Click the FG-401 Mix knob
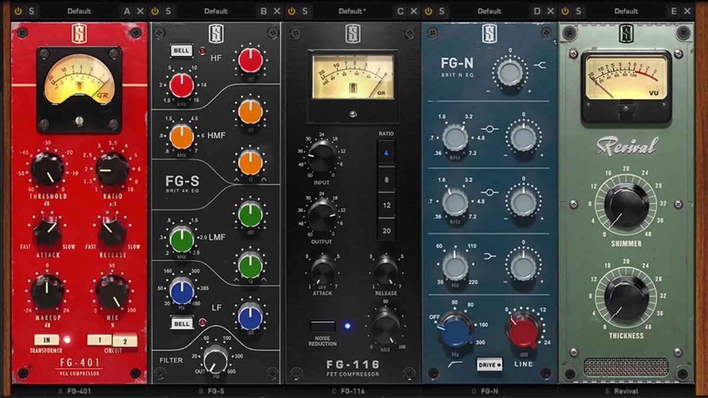The height and width of the screenshot is (398, 708). click(x=112, y=292)
